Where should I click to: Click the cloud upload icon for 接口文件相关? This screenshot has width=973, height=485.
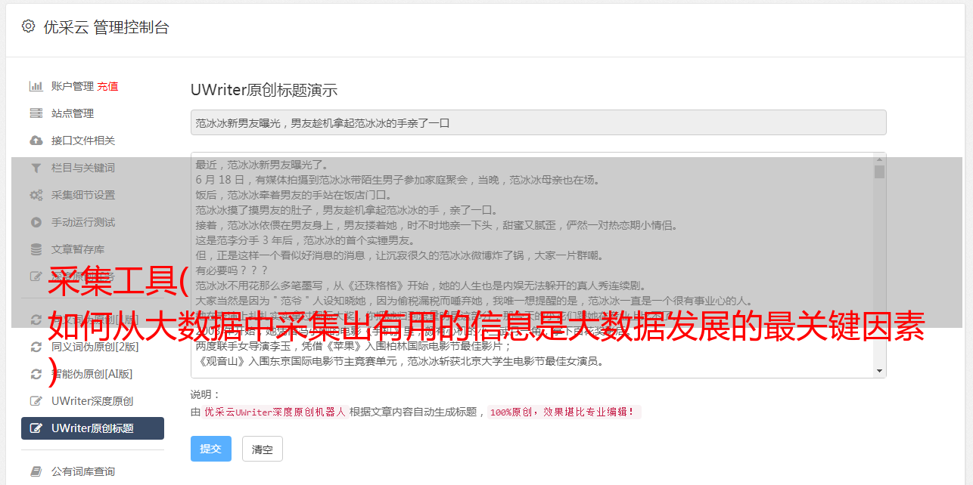tap(36, 141)
